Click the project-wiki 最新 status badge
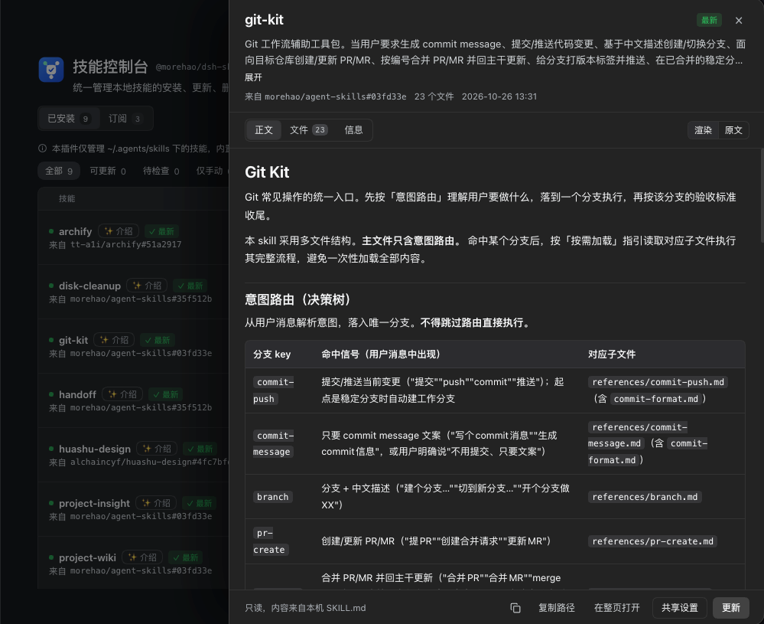This screenshot has width=764, height=624. [186, 557]
